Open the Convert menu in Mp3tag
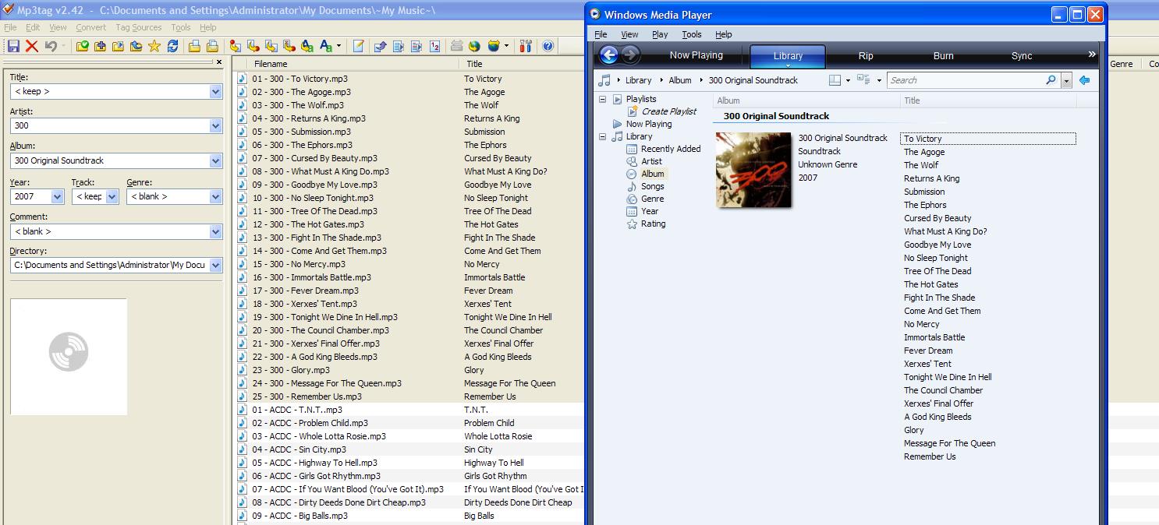 click(x=90, y=27)
